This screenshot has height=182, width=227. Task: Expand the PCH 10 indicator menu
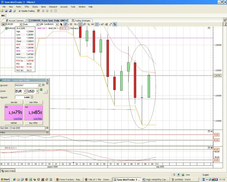point(68,28)
